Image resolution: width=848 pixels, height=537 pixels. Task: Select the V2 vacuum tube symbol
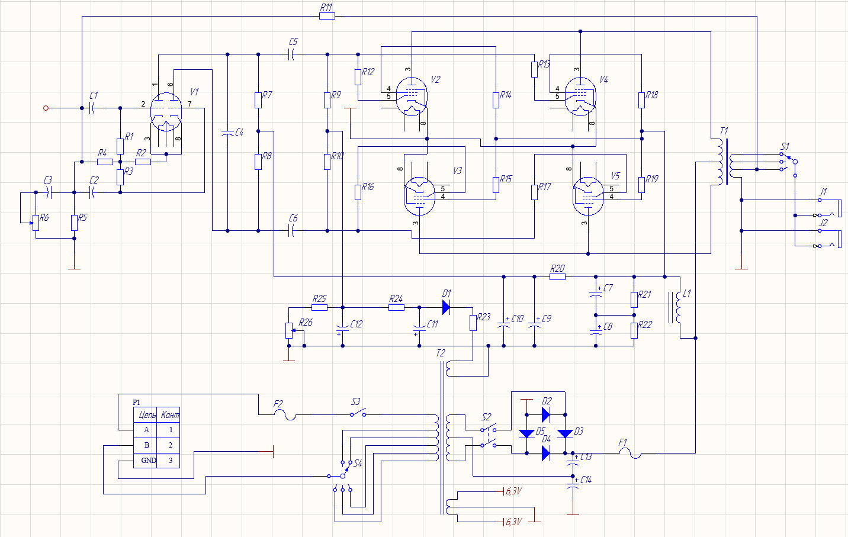(x=412, y=97)
